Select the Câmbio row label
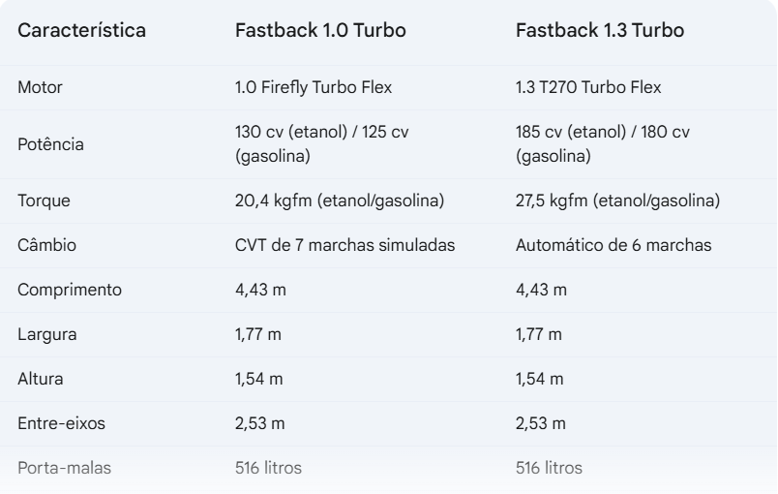This screenshot has width=778, height=494. point(47,245)
